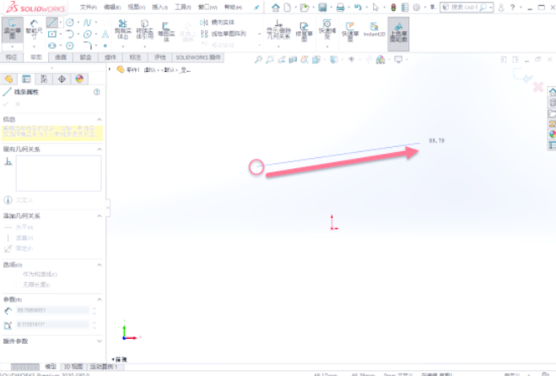Toggle the Instant2D button
The image size is (556, 376).
(374, 29)
